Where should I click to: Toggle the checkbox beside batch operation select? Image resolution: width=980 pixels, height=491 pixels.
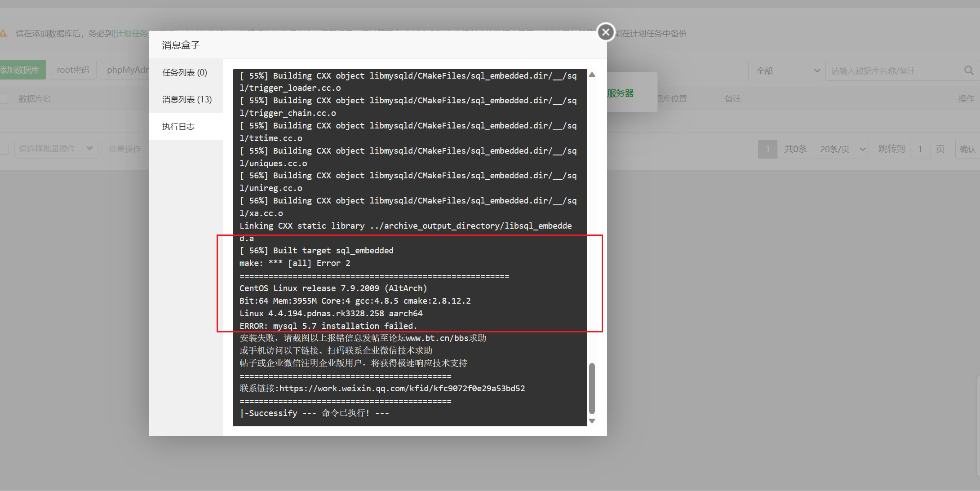coord(4,149)
